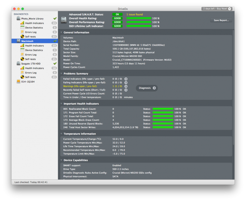Click green checkmark beside Photo_Movie Library
Viewport: 246px width, 201px height.
(x=55, y=18)
